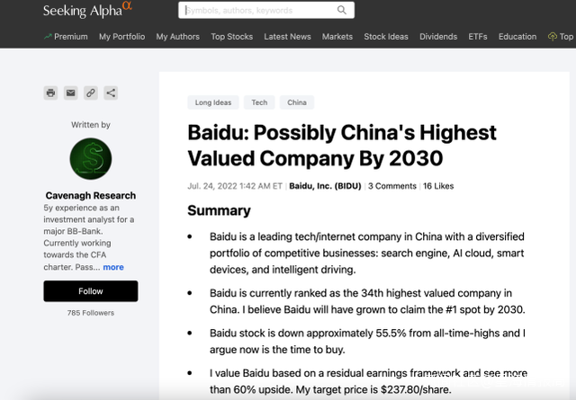Screen dimensions: 576x400
Task: Open the Markets menu
Action: [x=337, y=37]
